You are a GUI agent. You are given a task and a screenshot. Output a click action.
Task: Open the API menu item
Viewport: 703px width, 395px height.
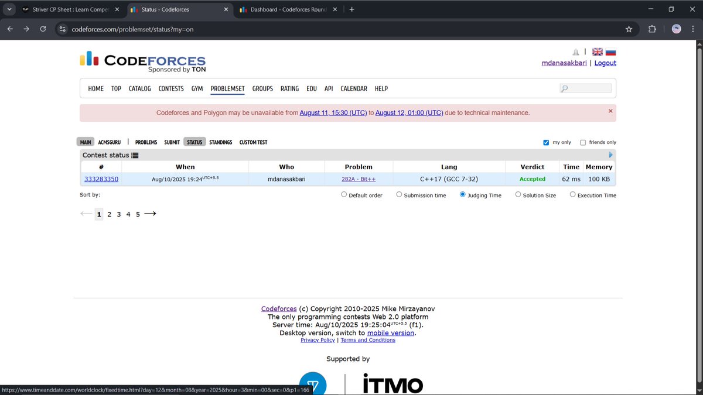coord(329,88)
